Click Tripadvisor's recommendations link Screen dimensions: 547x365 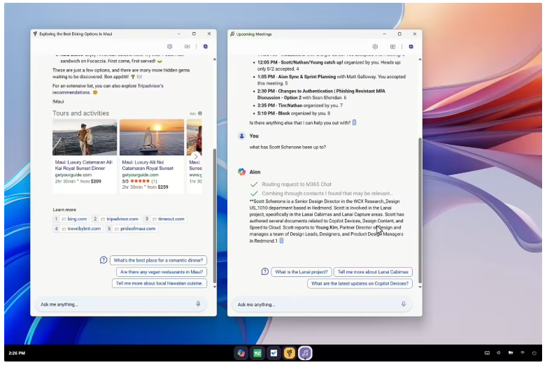click(108, 89)
